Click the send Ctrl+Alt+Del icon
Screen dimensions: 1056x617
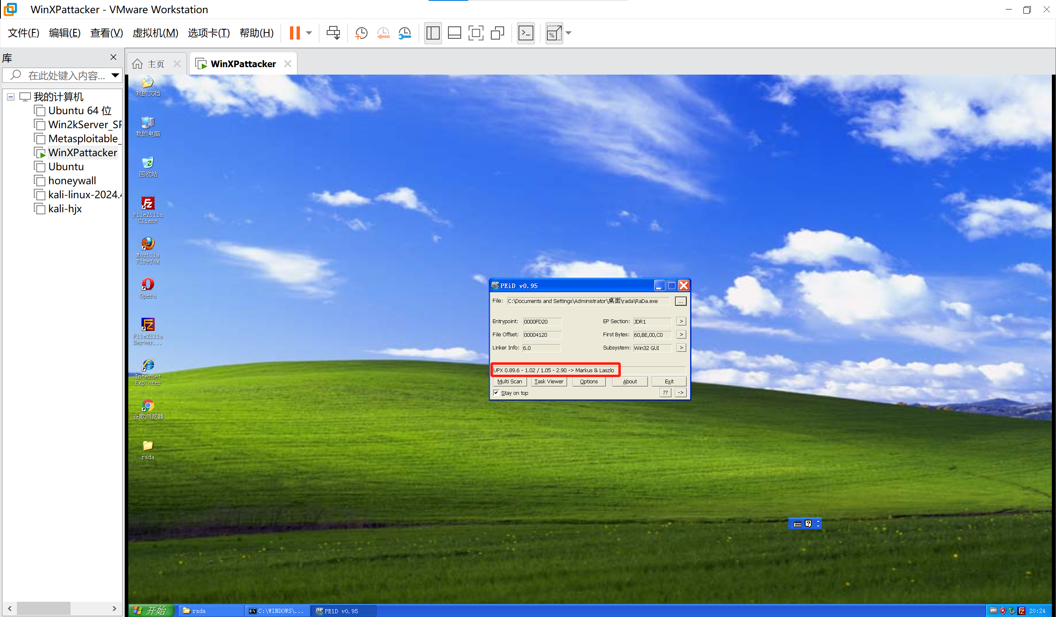(x=333, y=33)
